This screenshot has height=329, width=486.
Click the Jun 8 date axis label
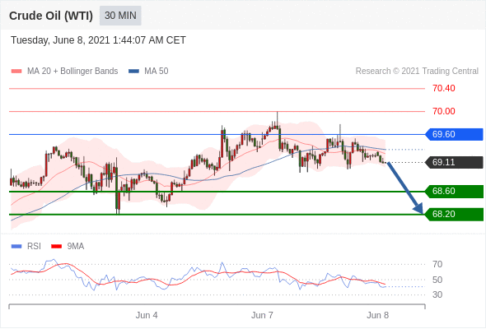tap(377, 315)
